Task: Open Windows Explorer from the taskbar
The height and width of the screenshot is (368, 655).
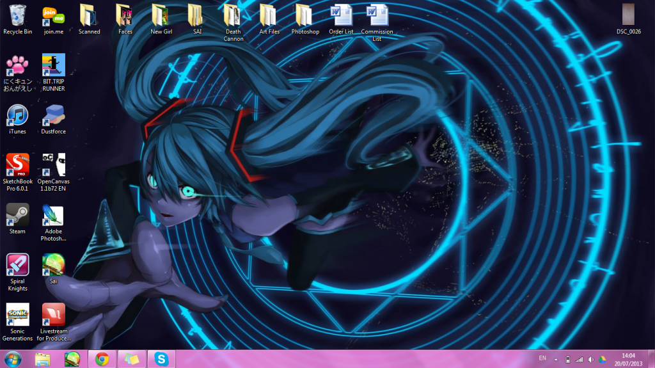Action: pyautogui.click(x=43, y=359)
